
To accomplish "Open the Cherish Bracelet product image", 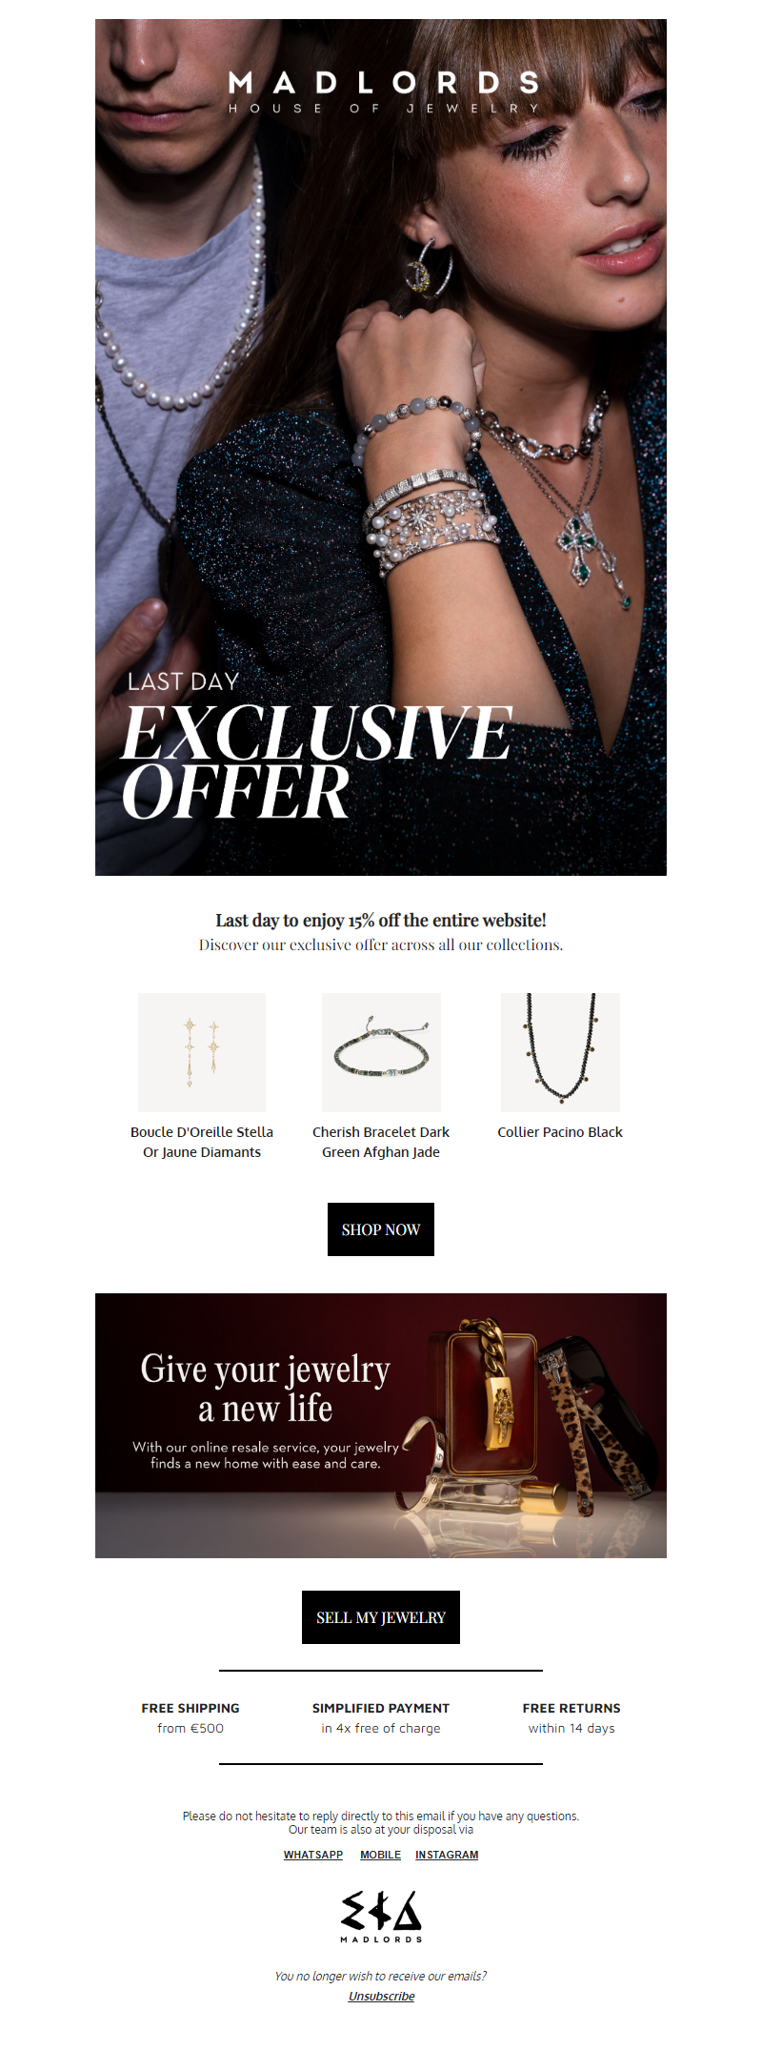I will tap(381, 1052).
